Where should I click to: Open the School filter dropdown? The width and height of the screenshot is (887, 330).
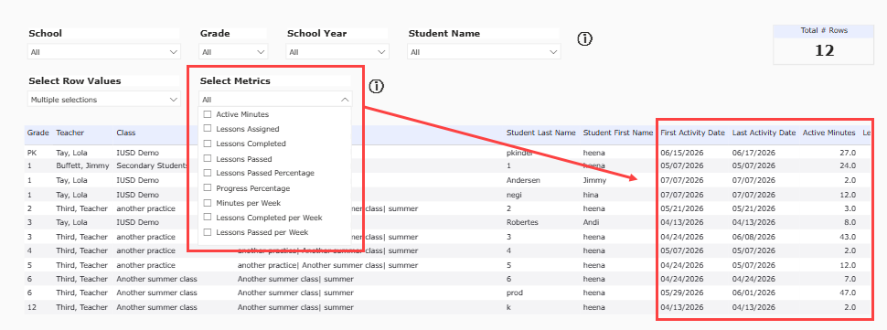(x=104, y=52)
